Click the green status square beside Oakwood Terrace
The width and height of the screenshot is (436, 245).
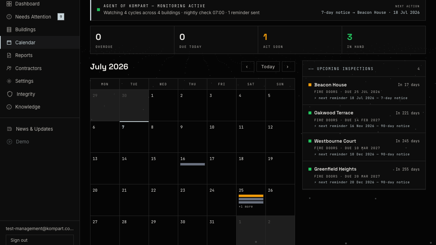click(x=310, y=113)
